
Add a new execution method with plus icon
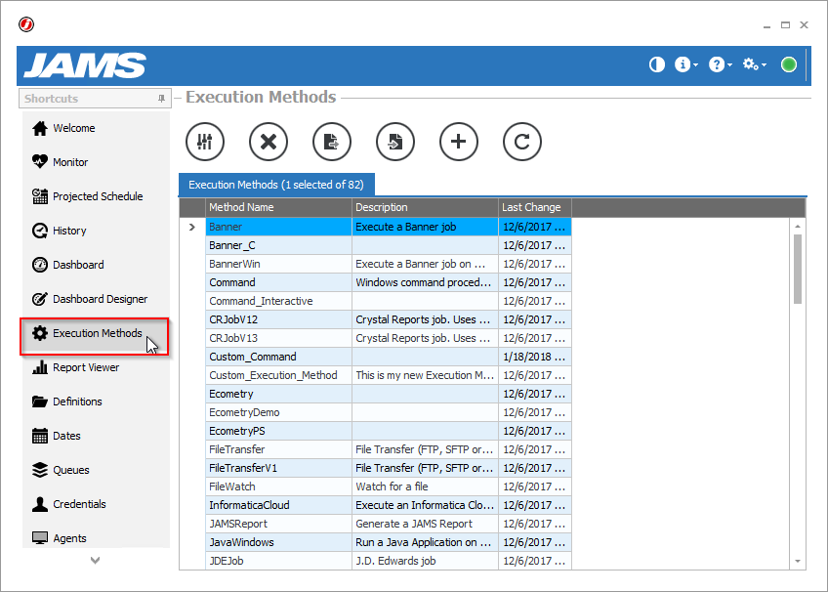458,142
